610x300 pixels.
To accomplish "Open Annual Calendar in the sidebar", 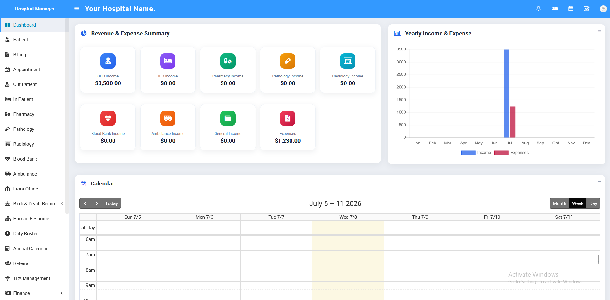I will click(33, 249).
